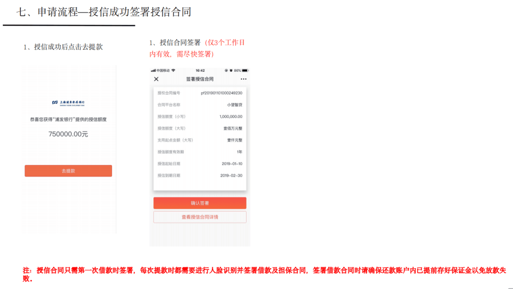Image resolution: width=513 pixels, height=289 pixels.
Task: Select the value 壹佰万元整
Action: (233, 128)
